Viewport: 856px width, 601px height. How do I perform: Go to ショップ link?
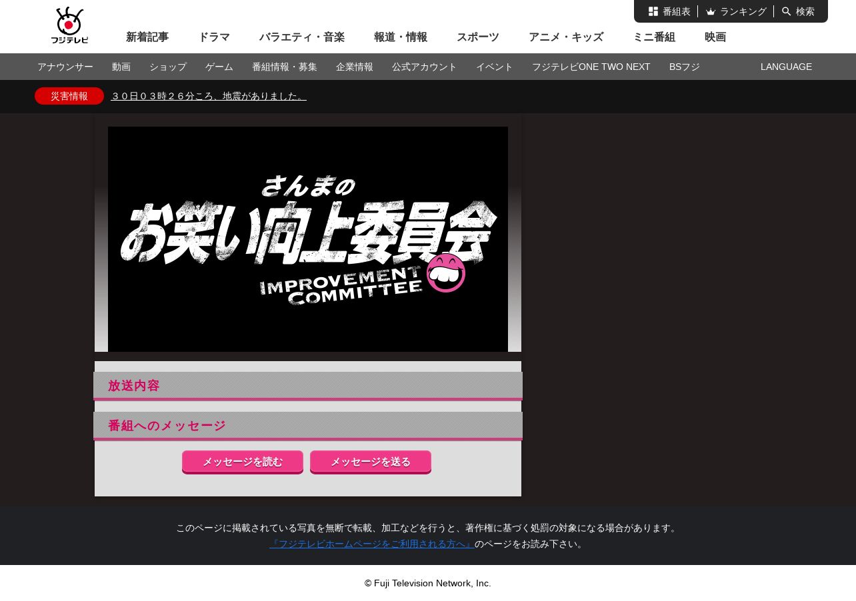(168, 67)
